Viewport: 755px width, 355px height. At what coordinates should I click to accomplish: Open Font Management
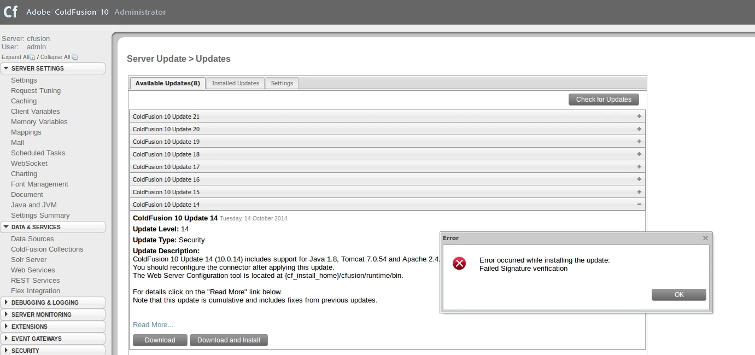pos(39,184)
